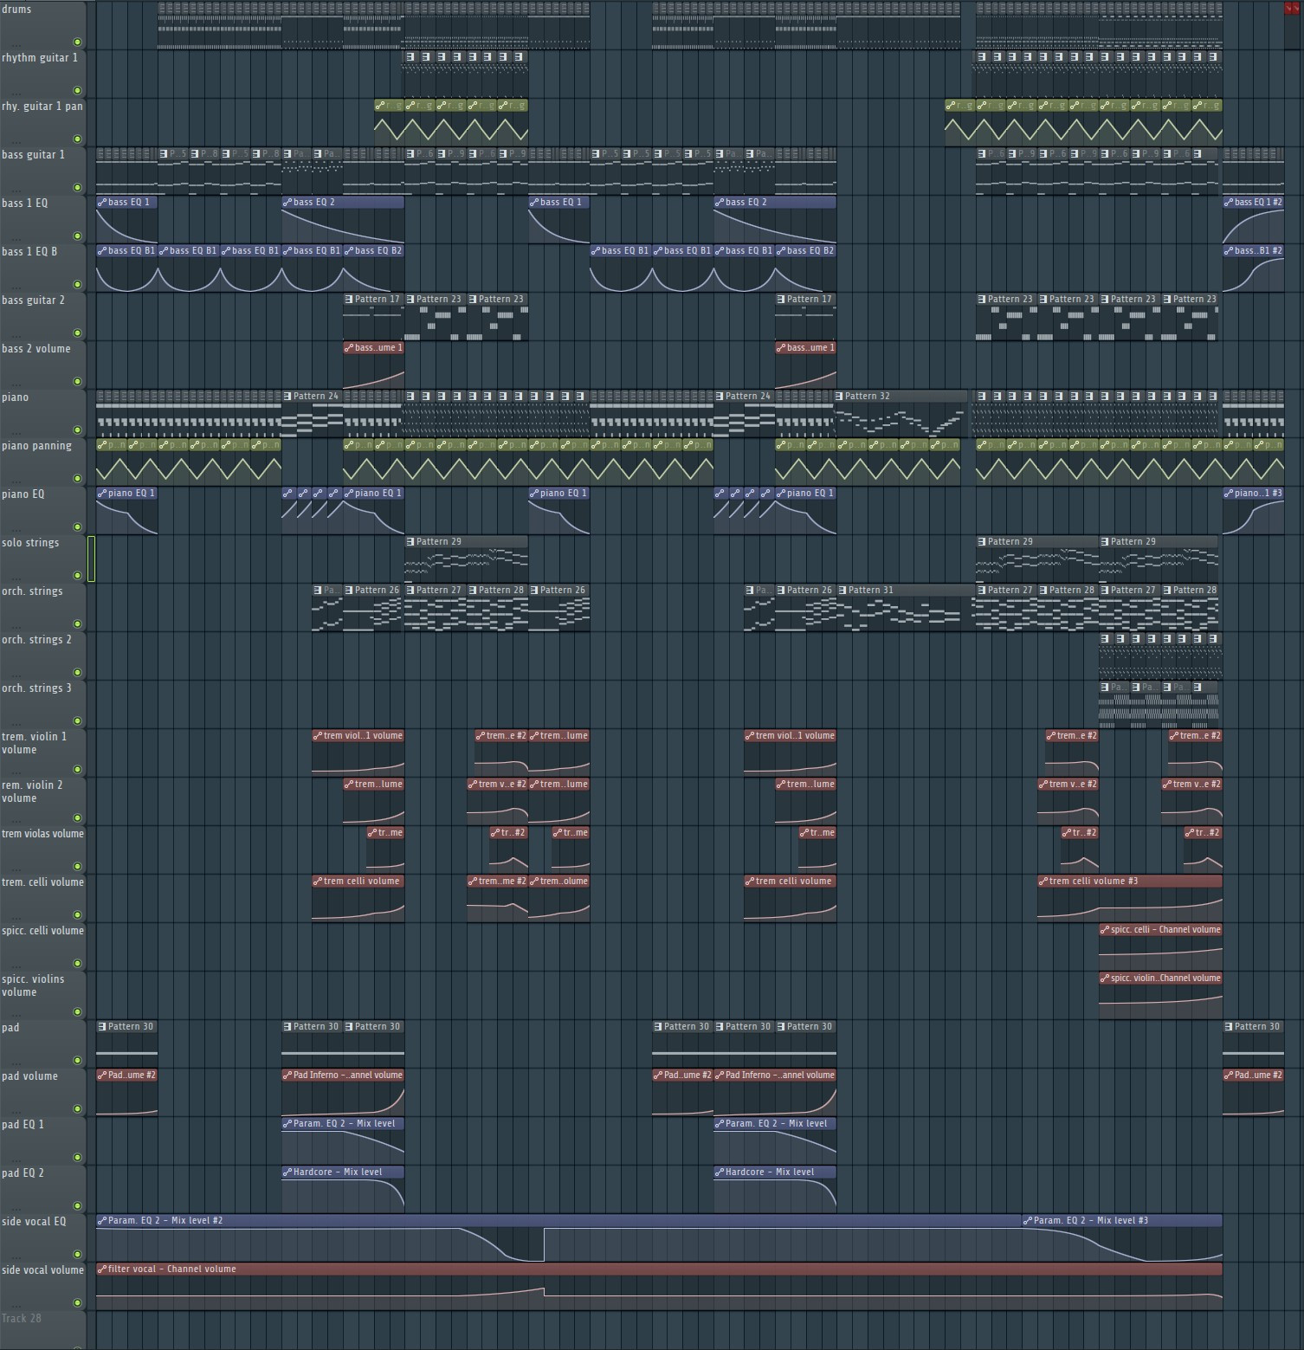Image resolution: width=1304 pixels, height=1350 pixels.
Task: Select the trem. celli volume track header
Action: (43, 897)
